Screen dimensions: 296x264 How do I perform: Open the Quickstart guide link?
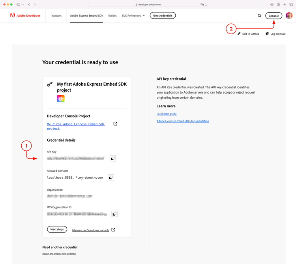167,114
